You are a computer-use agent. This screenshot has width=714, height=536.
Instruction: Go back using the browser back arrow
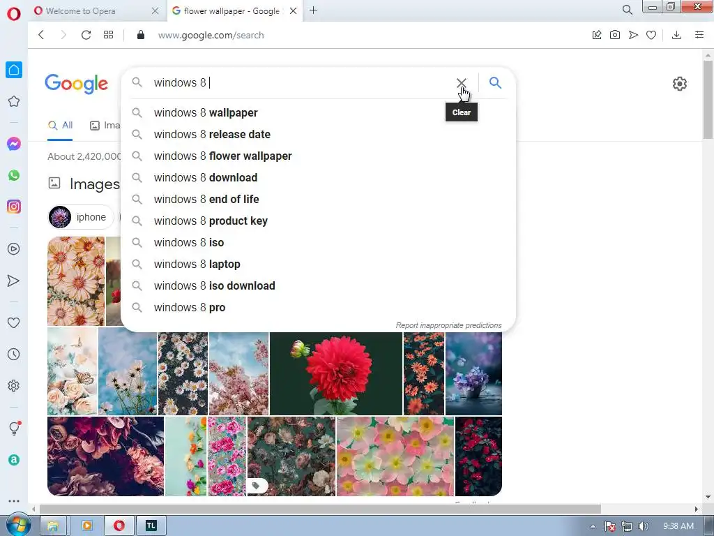coord(41,35)
